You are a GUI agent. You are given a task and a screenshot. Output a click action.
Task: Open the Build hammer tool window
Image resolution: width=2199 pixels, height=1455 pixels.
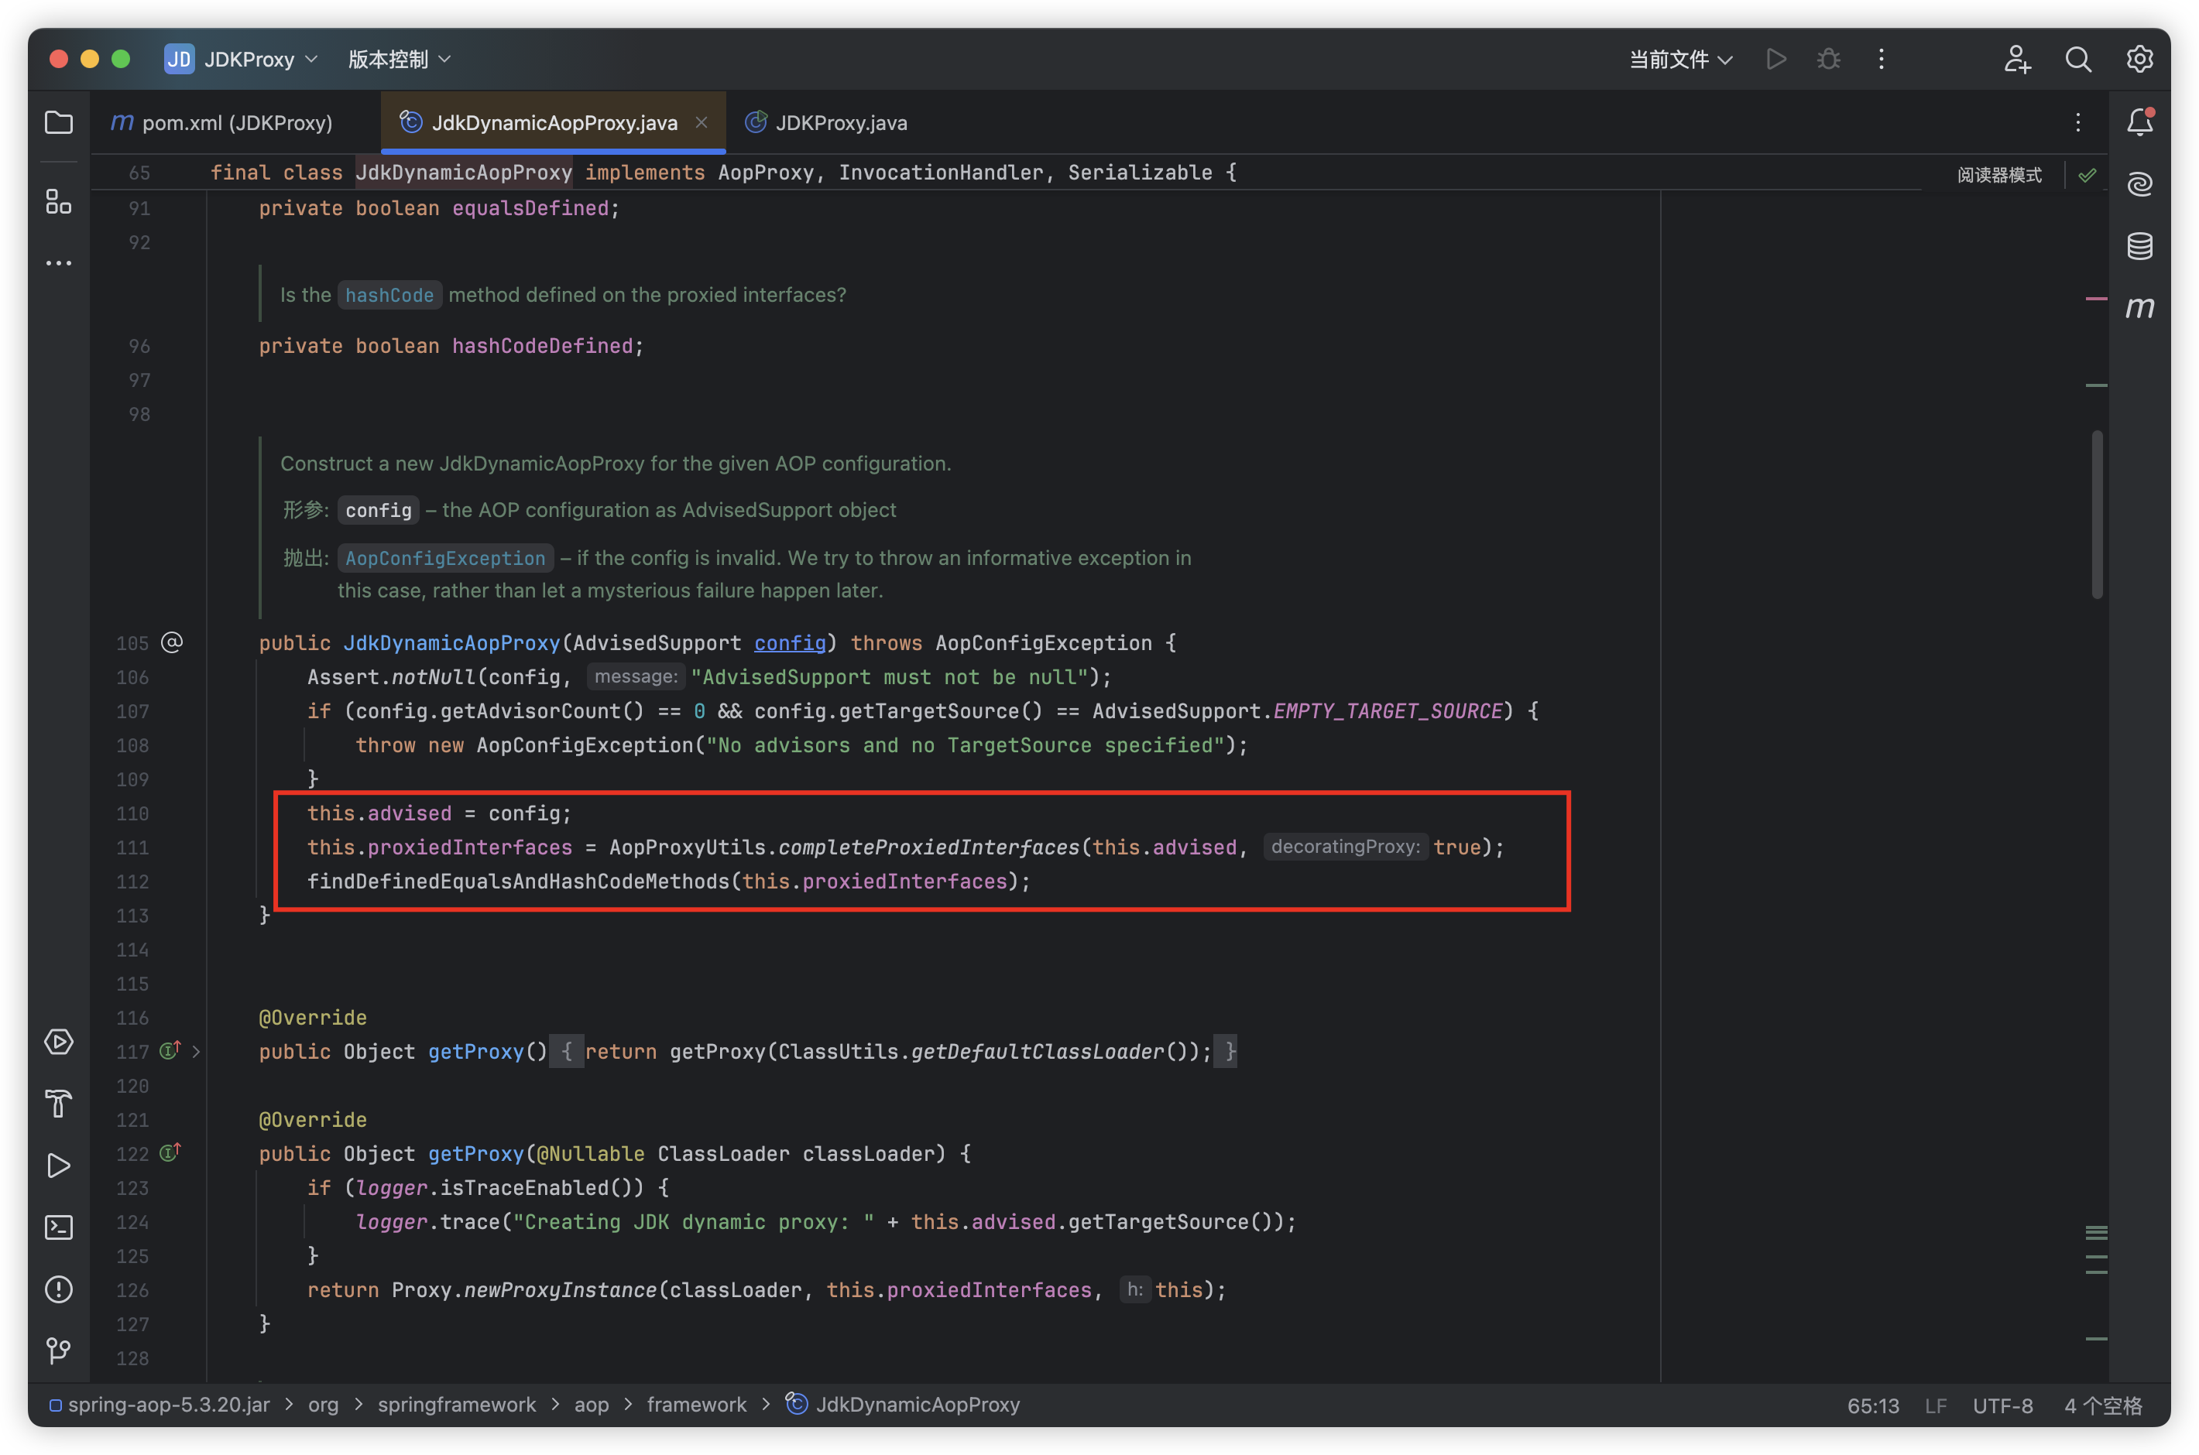59,1104
